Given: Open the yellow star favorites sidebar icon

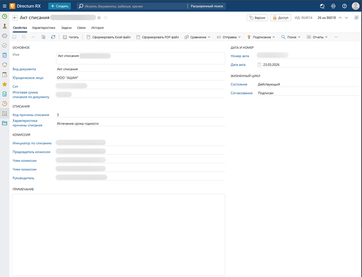Looking at the screenshot, I should pyautogui.click(x=5, y=84).
